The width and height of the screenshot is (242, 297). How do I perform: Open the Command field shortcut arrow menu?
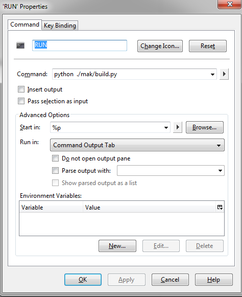(224, 74)
